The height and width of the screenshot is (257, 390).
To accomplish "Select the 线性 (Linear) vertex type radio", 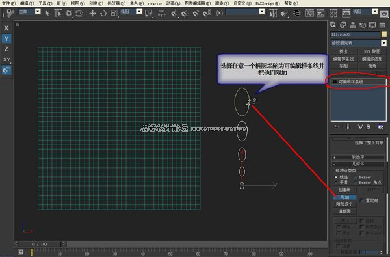I will click(x=336, y=177).
